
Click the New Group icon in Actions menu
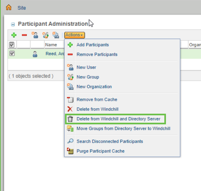(70, 77)
